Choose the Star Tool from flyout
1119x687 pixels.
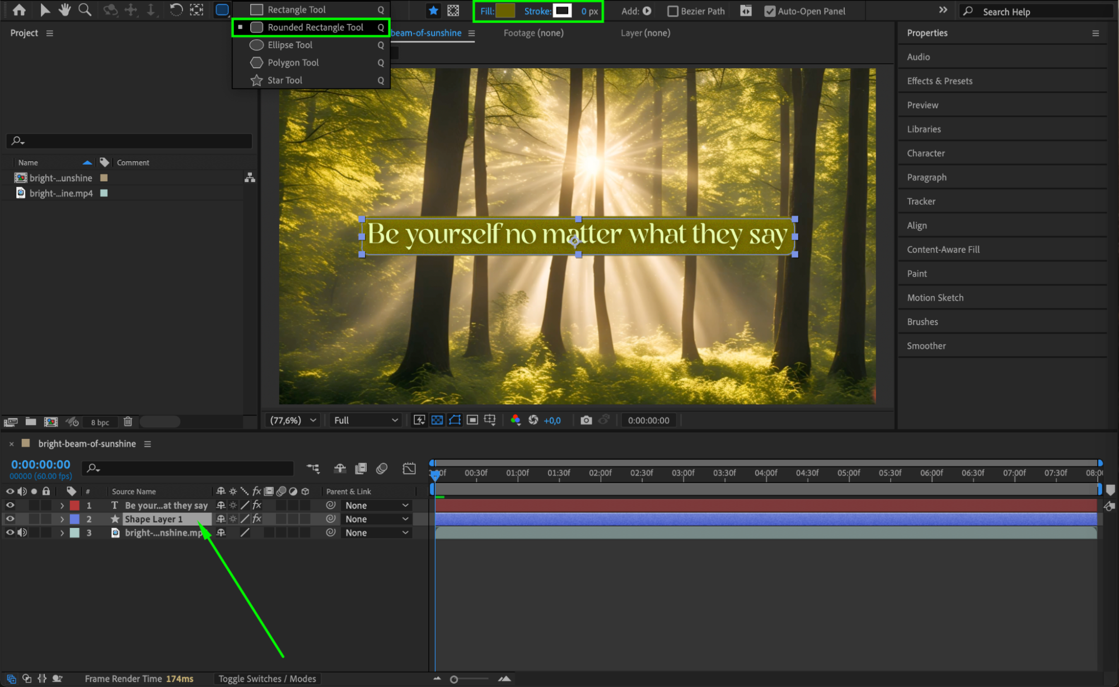pyautogui.click(x=284, y=80)
